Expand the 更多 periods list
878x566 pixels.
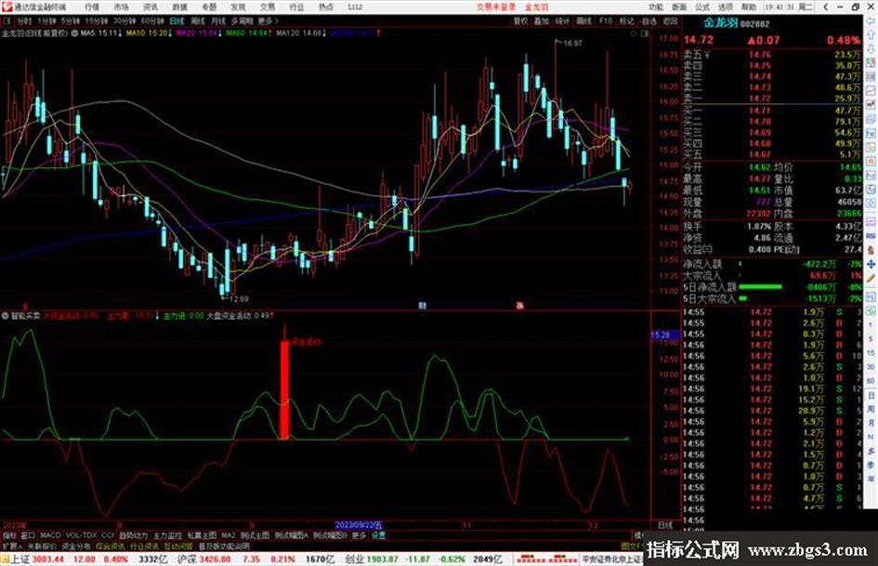[x=268, y=20]
